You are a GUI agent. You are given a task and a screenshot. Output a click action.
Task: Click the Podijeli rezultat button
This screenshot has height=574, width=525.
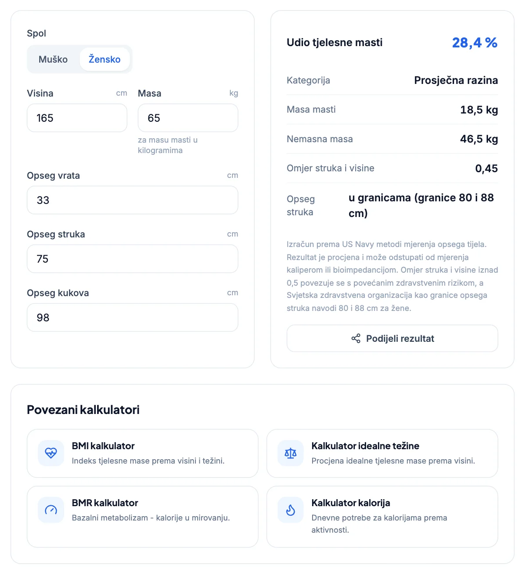click(392, 338)
